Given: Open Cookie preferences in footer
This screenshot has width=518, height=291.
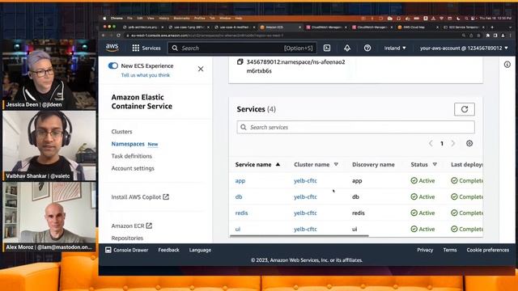Looking at the screenshot, I should (487, 250).
